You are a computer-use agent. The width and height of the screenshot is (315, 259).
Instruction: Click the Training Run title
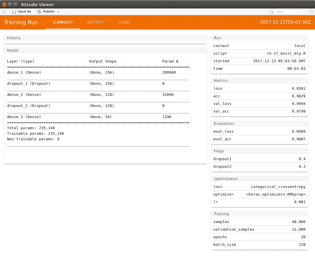click(x=21, y=22)
